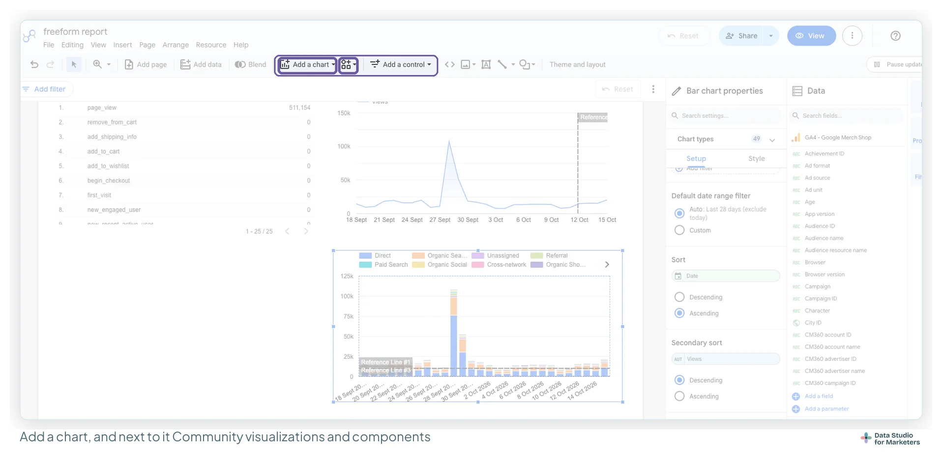Click the redo arrow icon
Screen dimensions: 942x456
(50, 64)
